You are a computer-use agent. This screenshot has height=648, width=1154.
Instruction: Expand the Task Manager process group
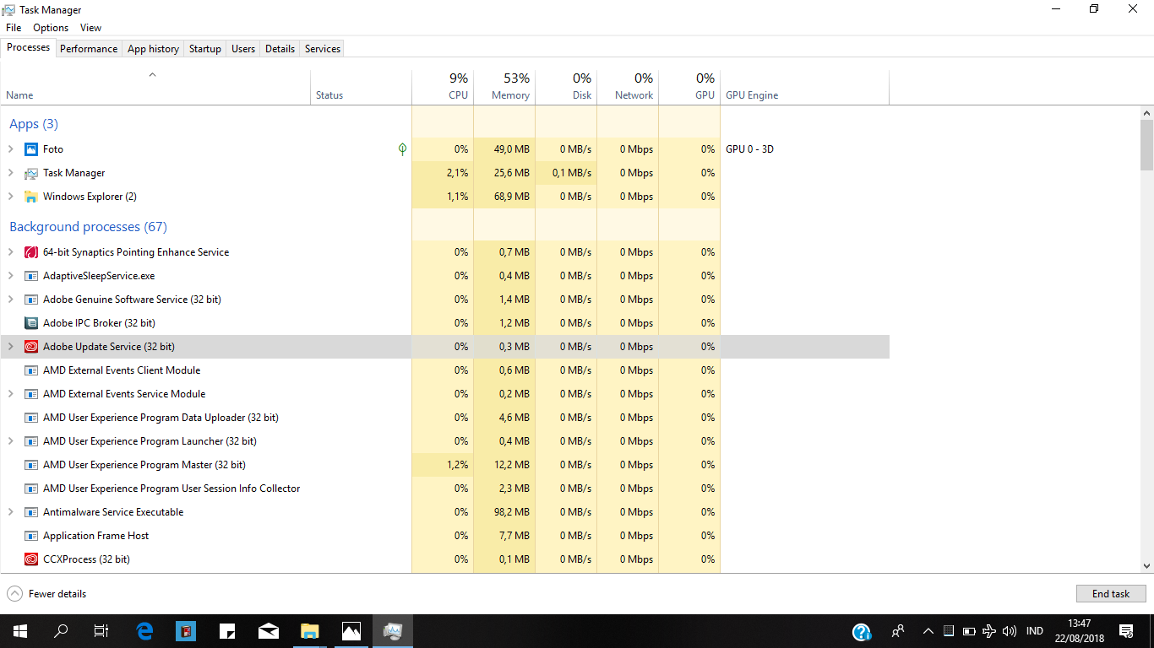click(11, 173)
